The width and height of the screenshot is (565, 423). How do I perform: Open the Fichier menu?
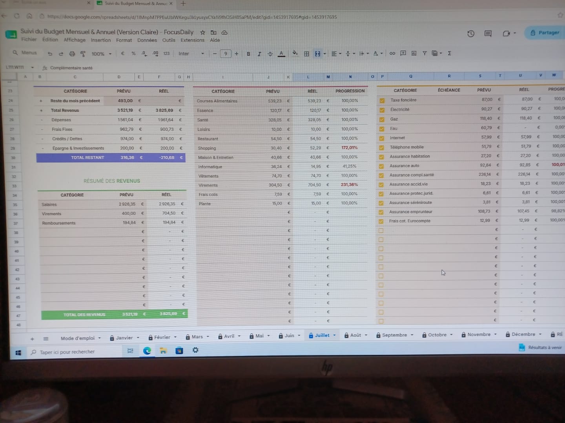(29, 40)
